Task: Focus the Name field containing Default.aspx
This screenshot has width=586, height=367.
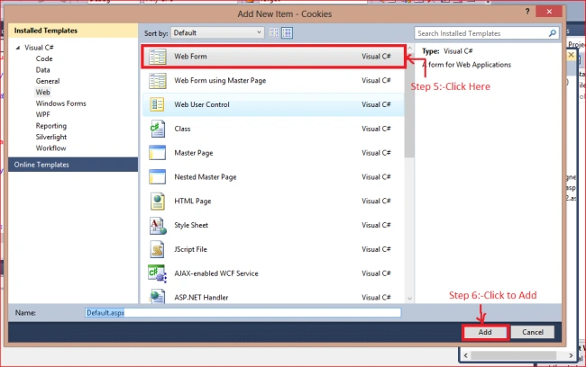Action: (x=243, y=312)
